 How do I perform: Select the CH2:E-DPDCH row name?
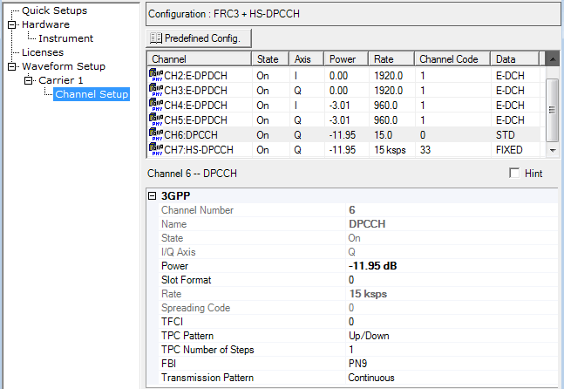(195, 76)
